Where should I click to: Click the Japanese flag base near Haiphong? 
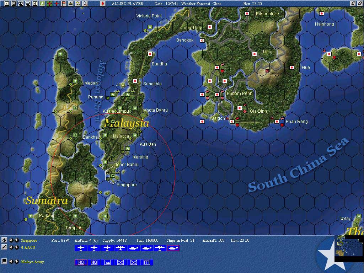[321, 14]
